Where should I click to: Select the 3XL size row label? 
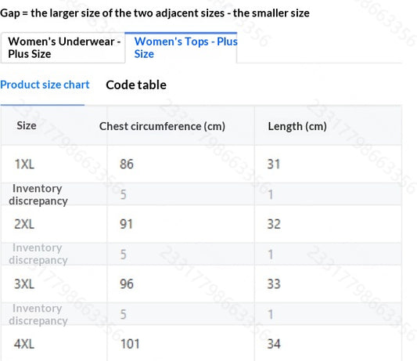pyautogui.click(x=24, y=284)
